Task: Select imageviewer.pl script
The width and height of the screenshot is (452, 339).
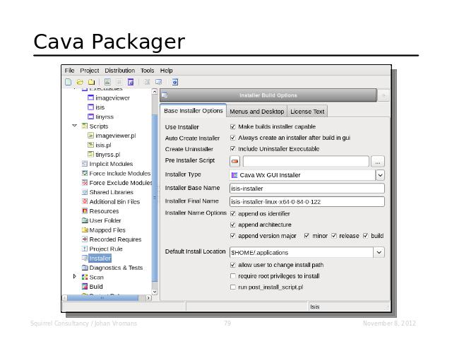Action: (116, 136)
